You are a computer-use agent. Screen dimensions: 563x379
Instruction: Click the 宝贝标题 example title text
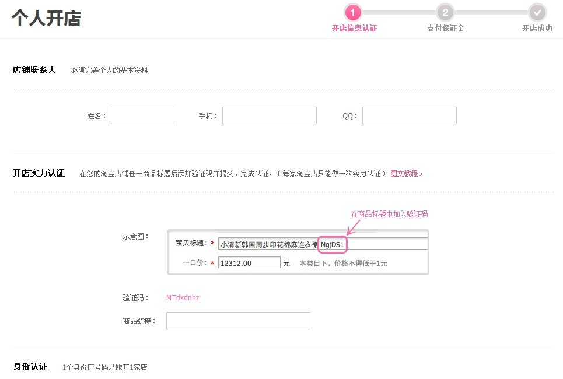point(268,244)
